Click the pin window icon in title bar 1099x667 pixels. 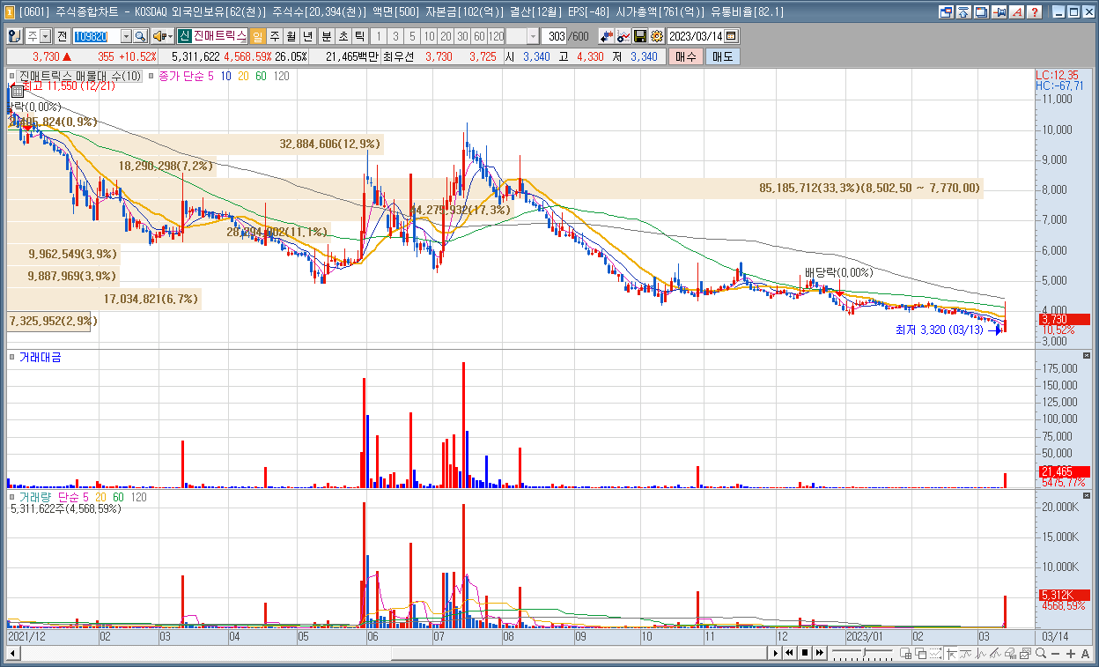click(999, 12)
